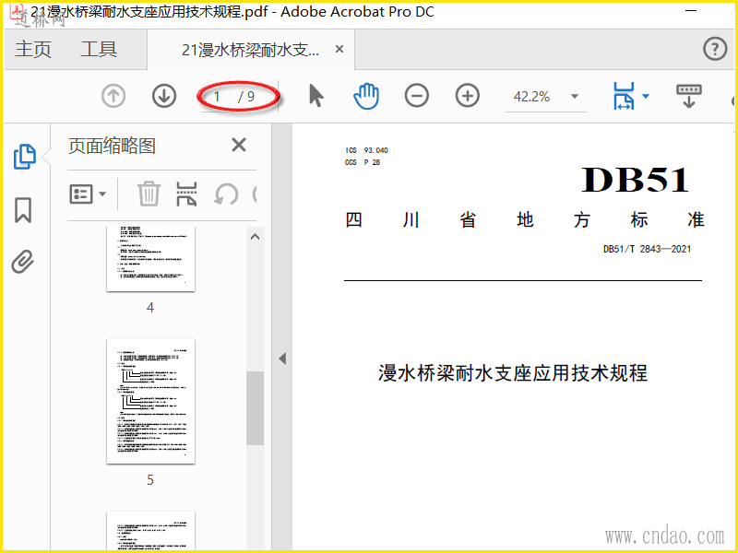Image resolution: width=738 pixels, height=553 pixels.
Task: Click the large DB51 heading
Action: coord(636,180)
